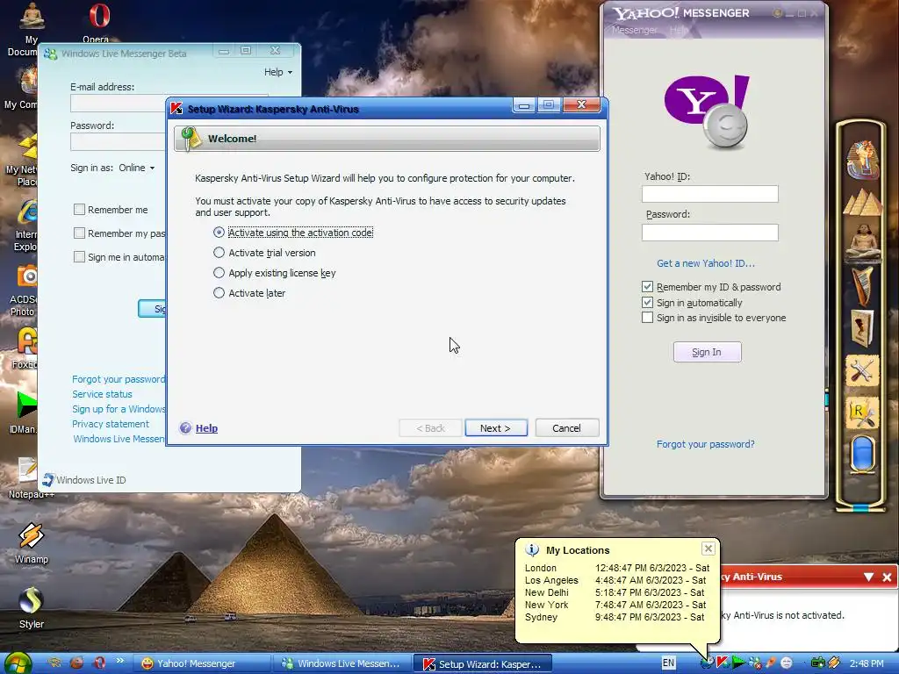899x674 pixels.
Task: Click Forgot your password link in Yahoo
Action: pyautogui.click(x=706, y=444)
